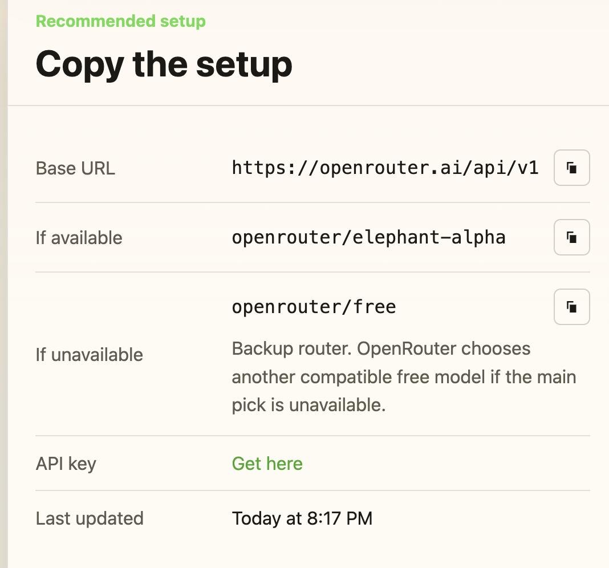
Task: Click "pick is unavailable." in the description
Action: click(308, 405)
